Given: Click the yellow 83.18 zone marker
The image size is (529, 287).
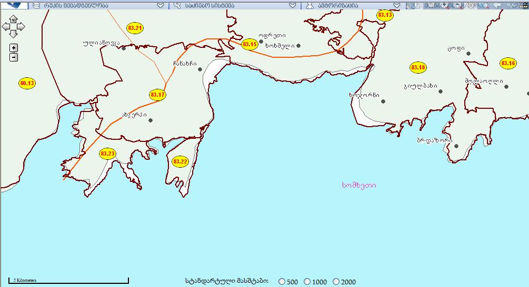Looking at the screenshot, I should click(x=418, y=67).
